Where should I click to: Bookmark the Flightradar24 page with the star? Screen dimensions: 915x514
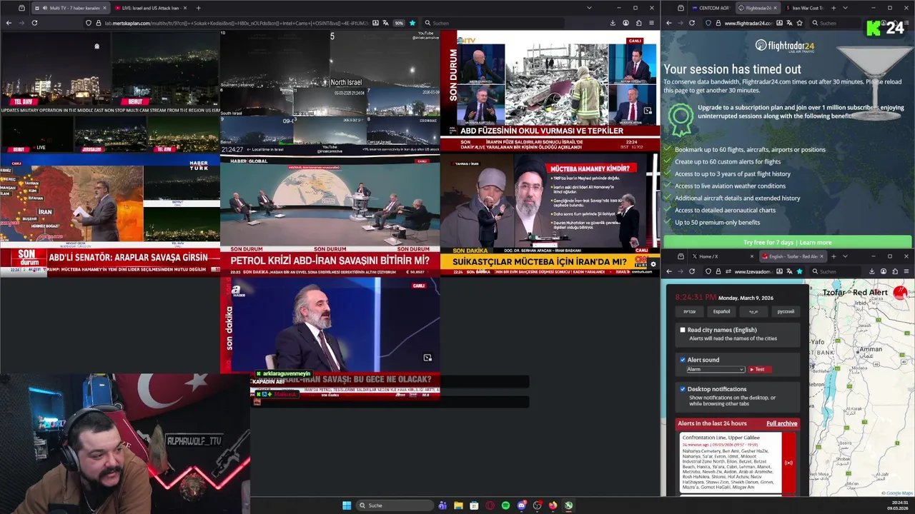click(799, 23)
